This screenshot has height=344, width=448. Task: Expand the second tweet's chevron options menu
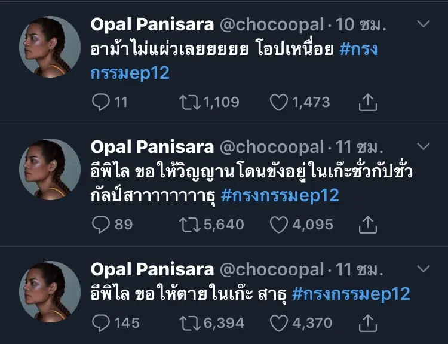423,146
